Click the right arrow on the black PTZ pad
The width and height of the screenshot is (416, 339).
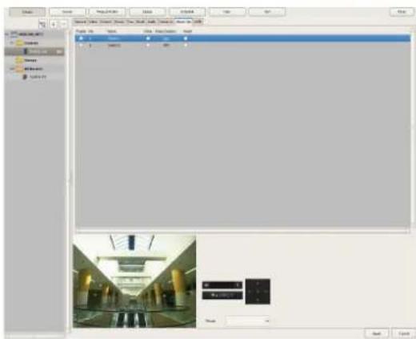[266, 292]
